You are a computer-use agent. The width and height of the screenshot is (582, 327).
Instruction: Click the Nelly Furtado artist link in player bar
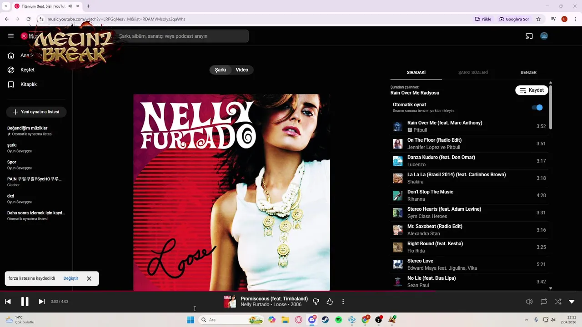(x=255, y=305)
